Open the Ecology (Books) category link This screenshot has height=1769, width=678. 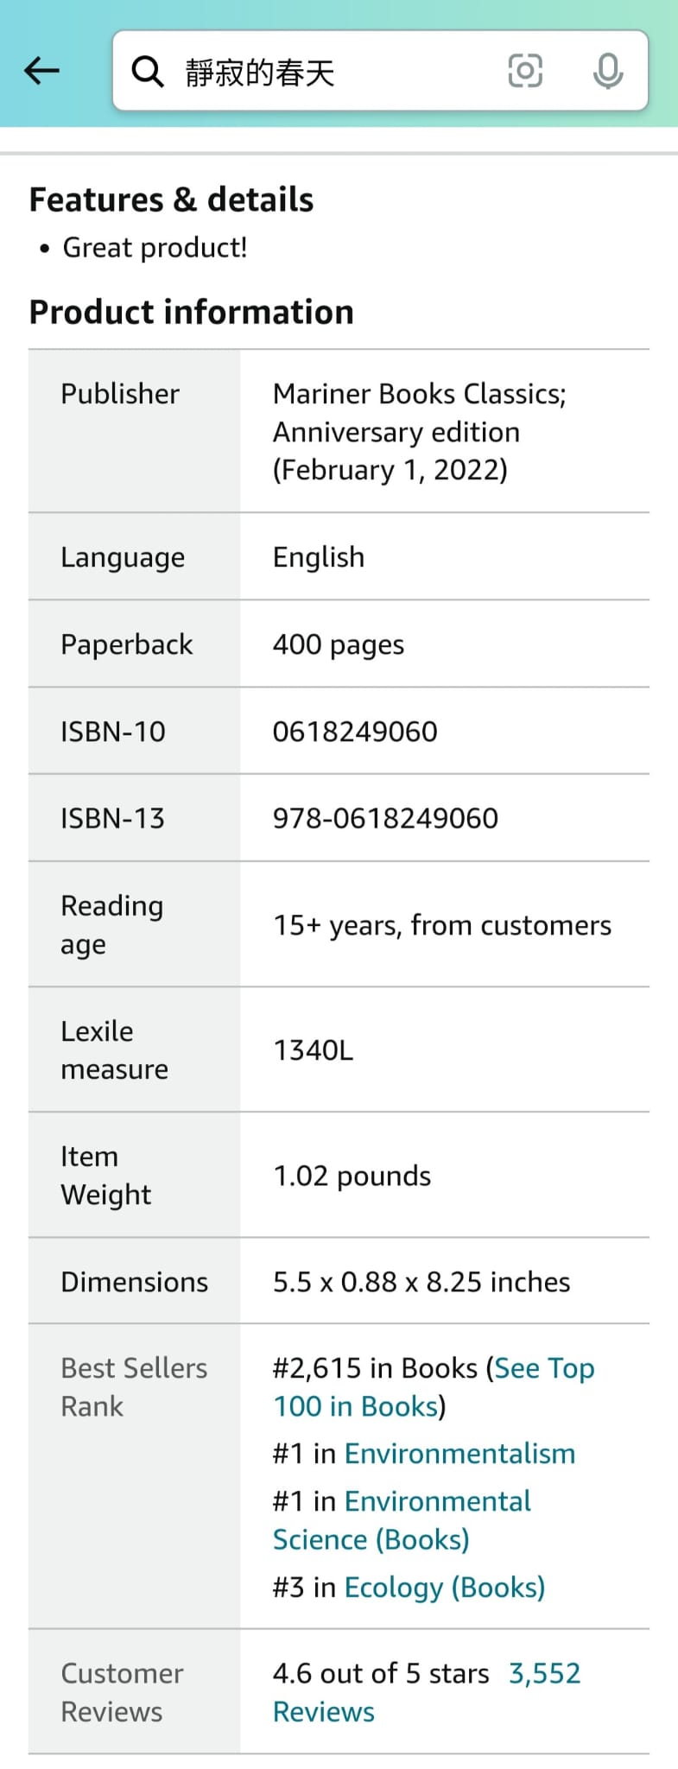[444, 1588]
